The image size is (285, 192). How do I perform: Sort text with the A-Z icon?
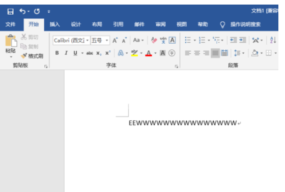[x=273, y=40]
